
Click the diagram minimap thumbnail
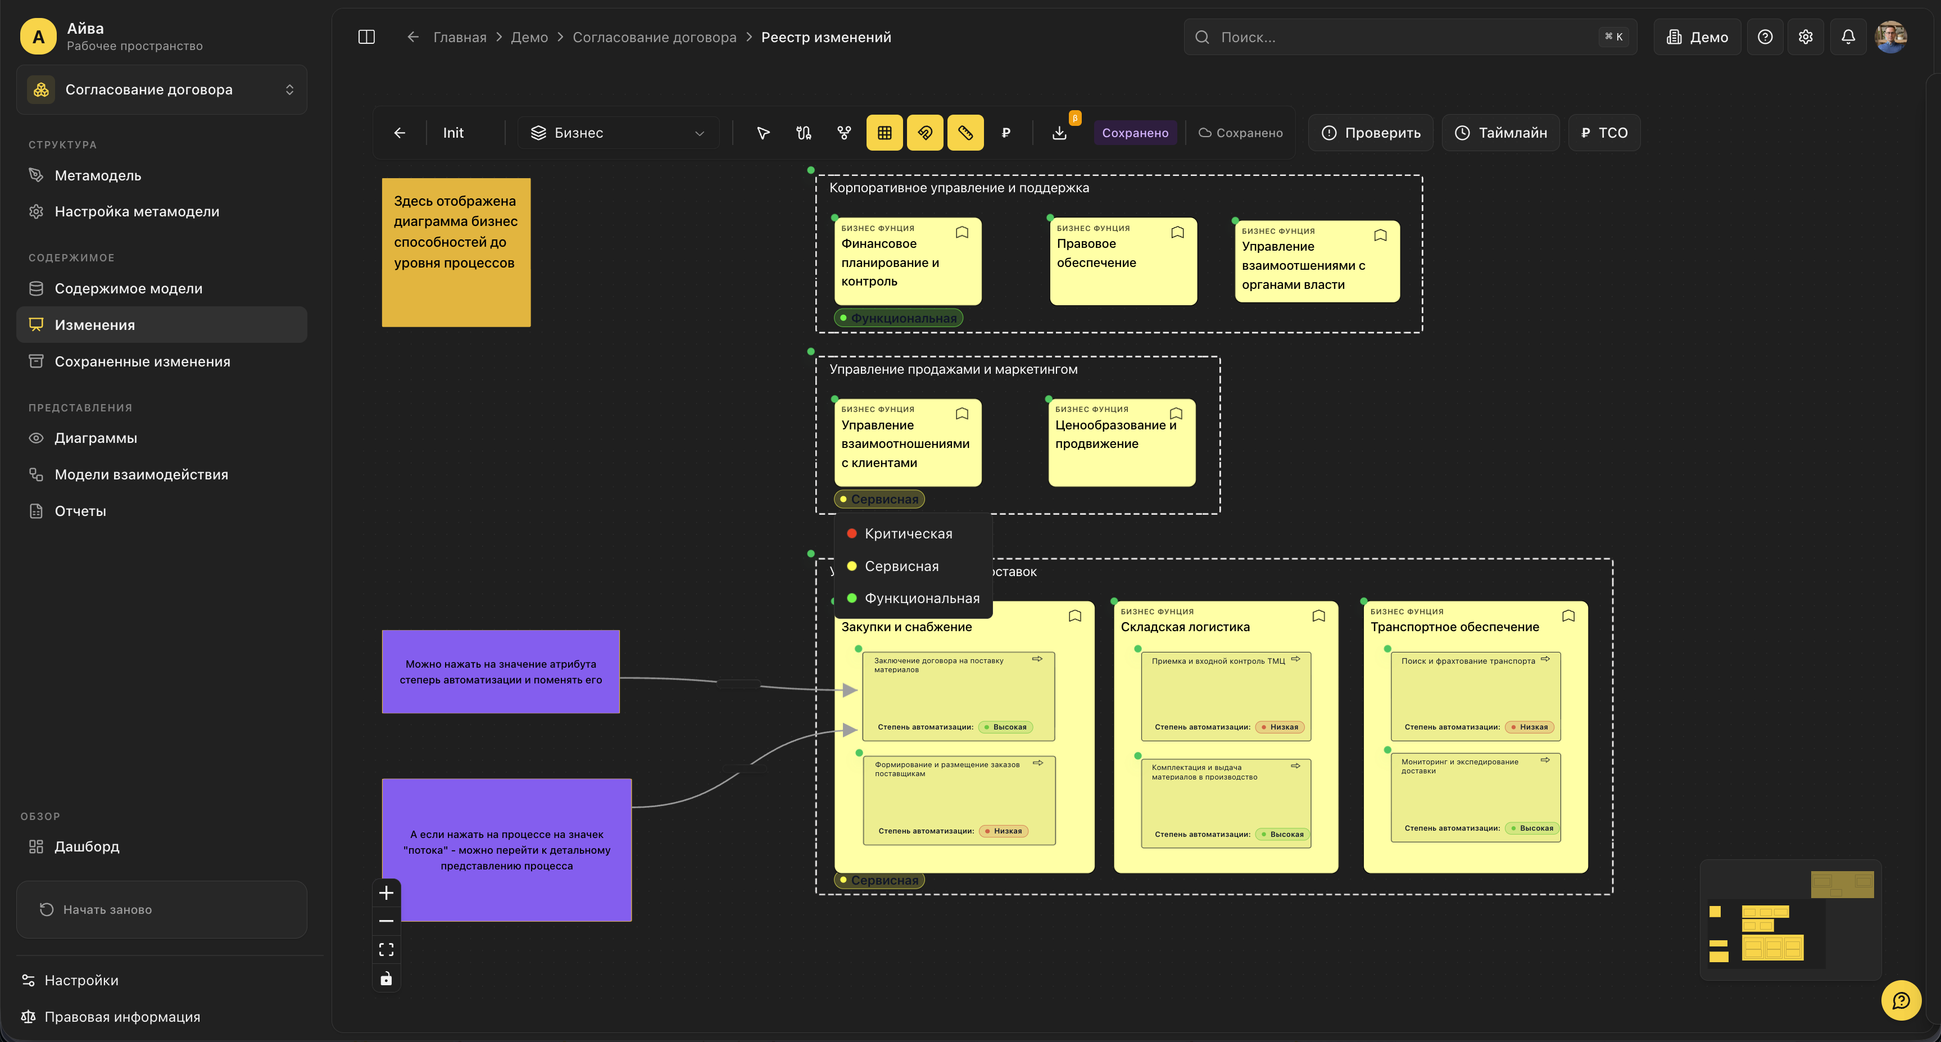[1790, 920]
